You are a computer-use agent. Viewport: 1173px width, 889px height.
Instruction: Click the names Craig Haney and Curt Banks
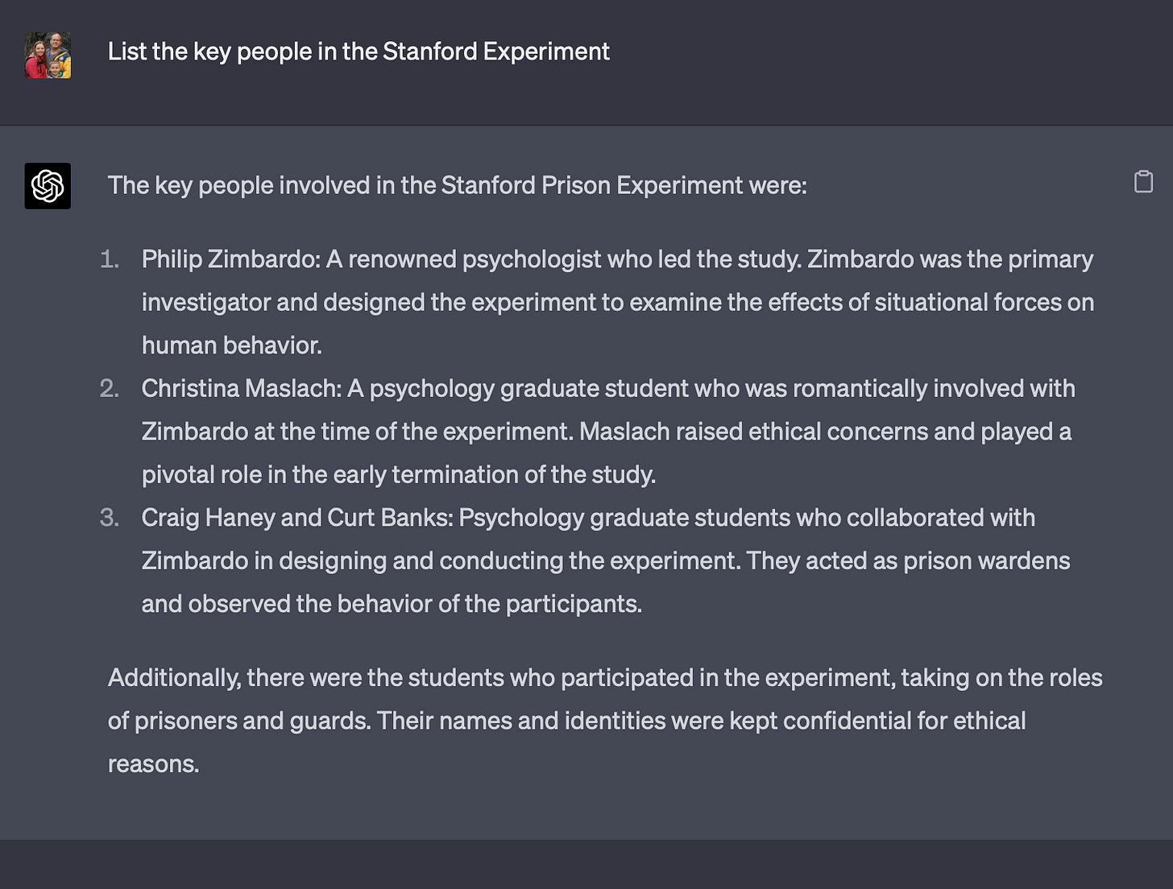coord(296,518)
